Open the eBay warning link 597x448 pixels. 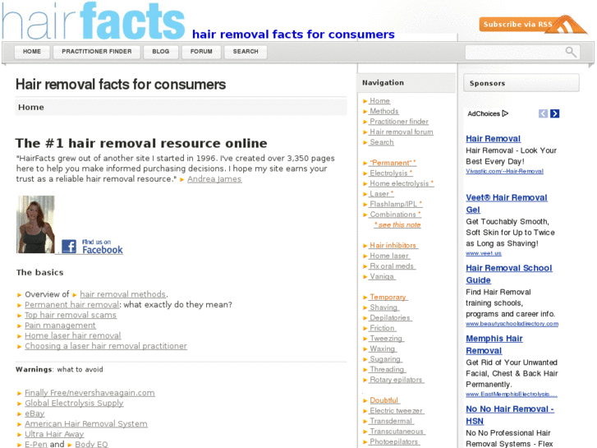point(34,413)
